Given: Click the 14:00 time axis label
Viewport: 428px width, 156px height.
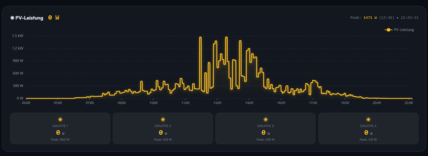Looking at the screenshot, I should 249,103.
